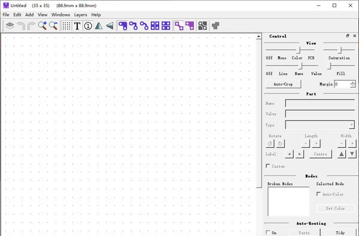Select the purple filled diagonal icon
359x236 pixels.
(190, 26)
